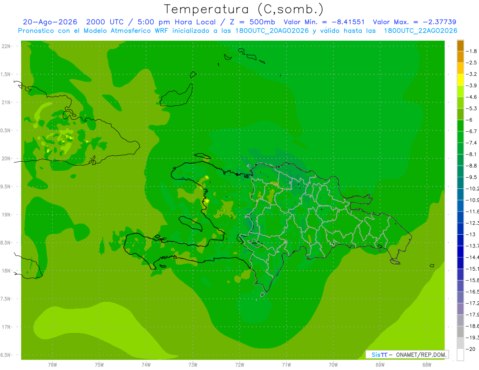Select the 9.5N latitude label
The height and width of the screenshot is (370, 479).
point(5,186)
